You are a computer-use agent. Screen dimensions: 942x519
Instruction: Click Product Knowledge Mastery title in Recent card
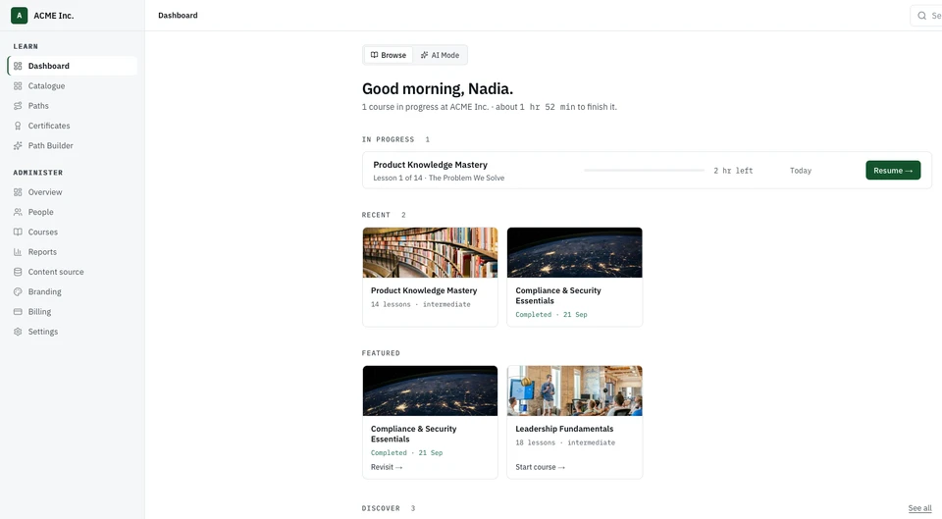point(424,290)
